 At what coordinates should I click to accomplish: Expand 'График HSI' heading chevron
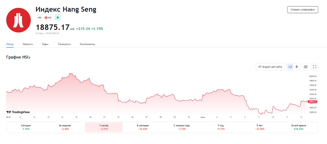29,57
